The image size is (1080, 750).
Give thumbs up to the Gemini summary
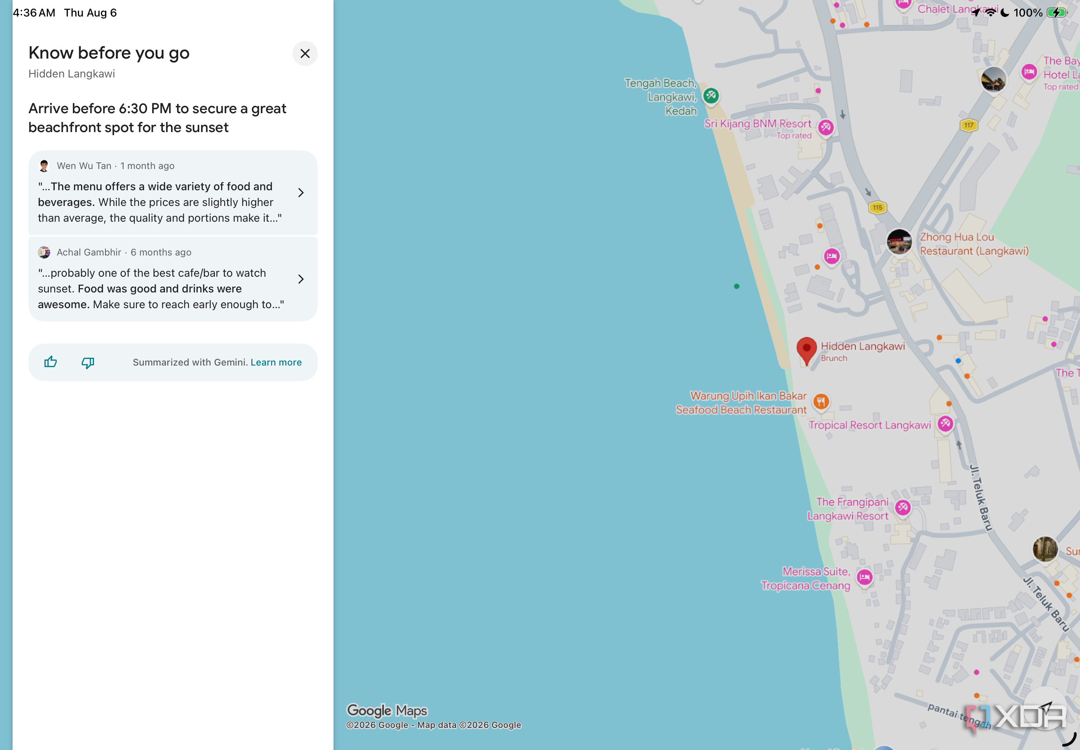pos(50,362)
